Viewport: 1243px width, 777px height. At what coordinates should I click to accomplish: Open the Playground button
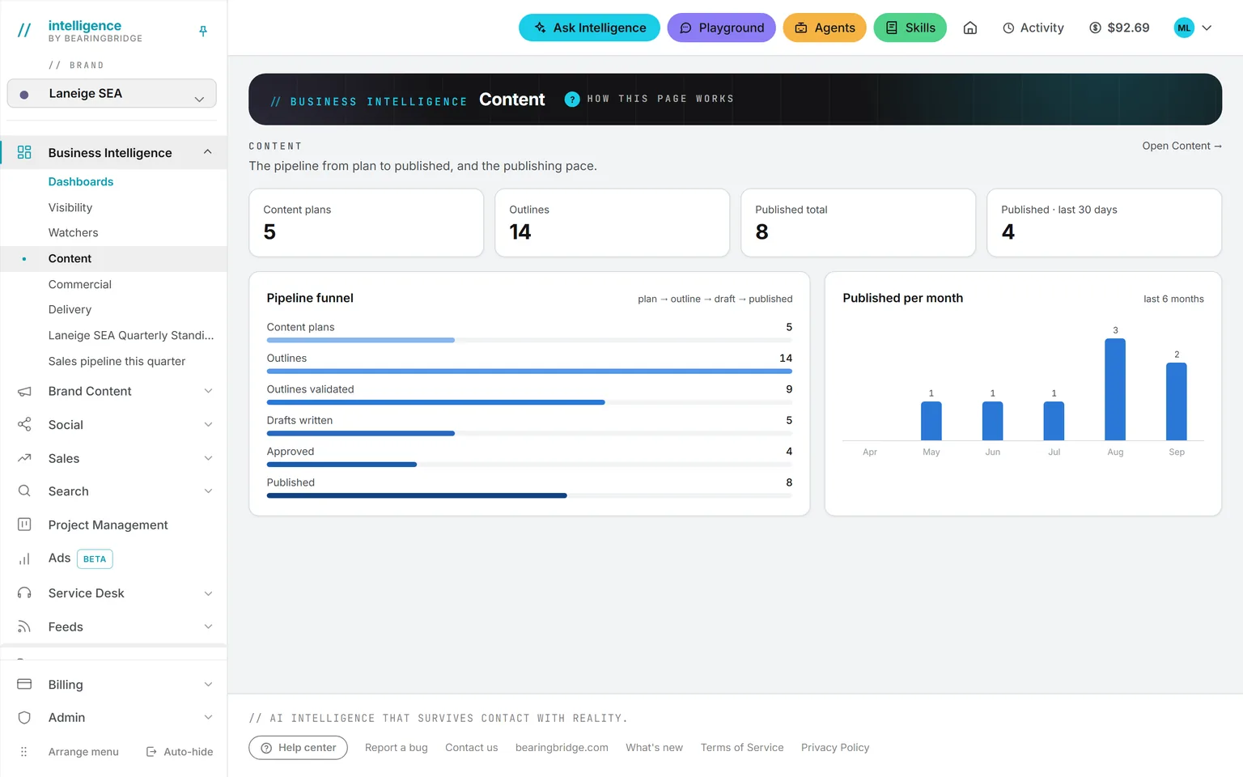pyautogui.click(x=721, y=28)
